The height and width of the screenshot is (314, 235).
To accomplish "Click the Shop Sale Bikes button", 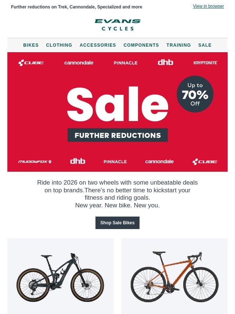I will pos(117,223).
